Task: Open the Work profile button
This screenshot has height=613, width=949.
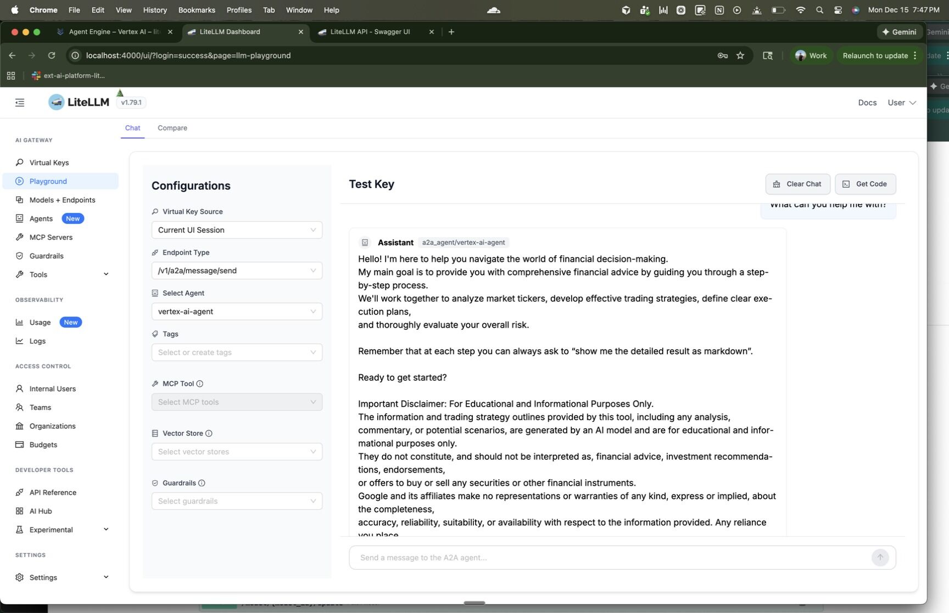Action: tap(811, 55)
